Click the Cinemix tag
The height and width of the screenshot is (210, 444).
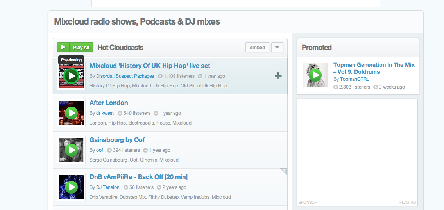tap(148, 160)
